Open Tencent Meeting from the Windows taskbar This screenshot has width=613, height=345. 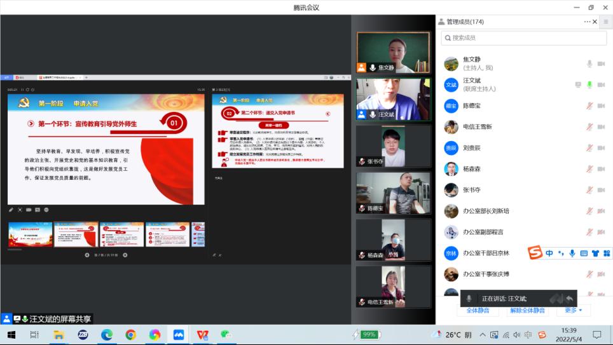tap(179, 335)
